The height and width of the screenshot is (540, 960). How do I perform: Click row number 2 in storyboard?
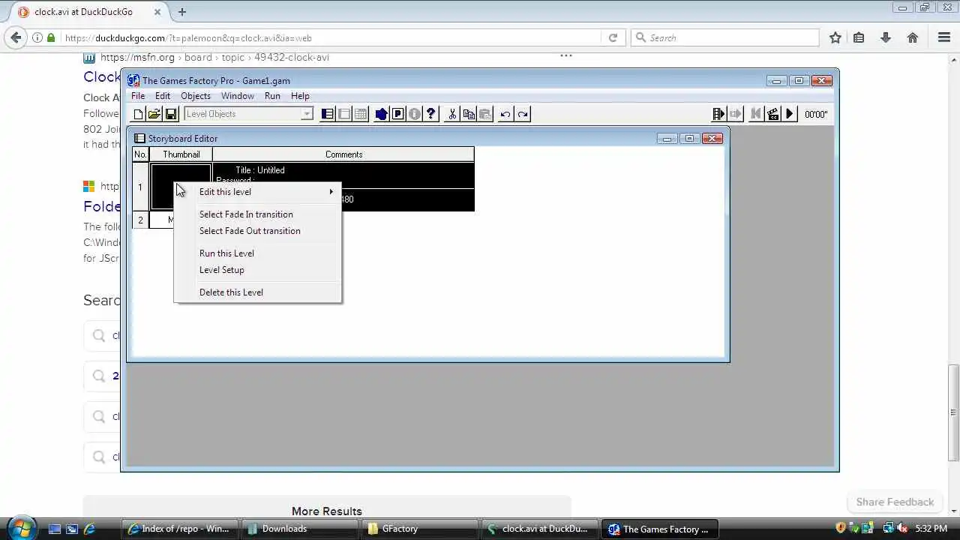[140, 220]
